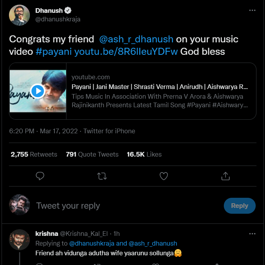Click the @dhanushkraja handle under name

(x=58, y=19)
